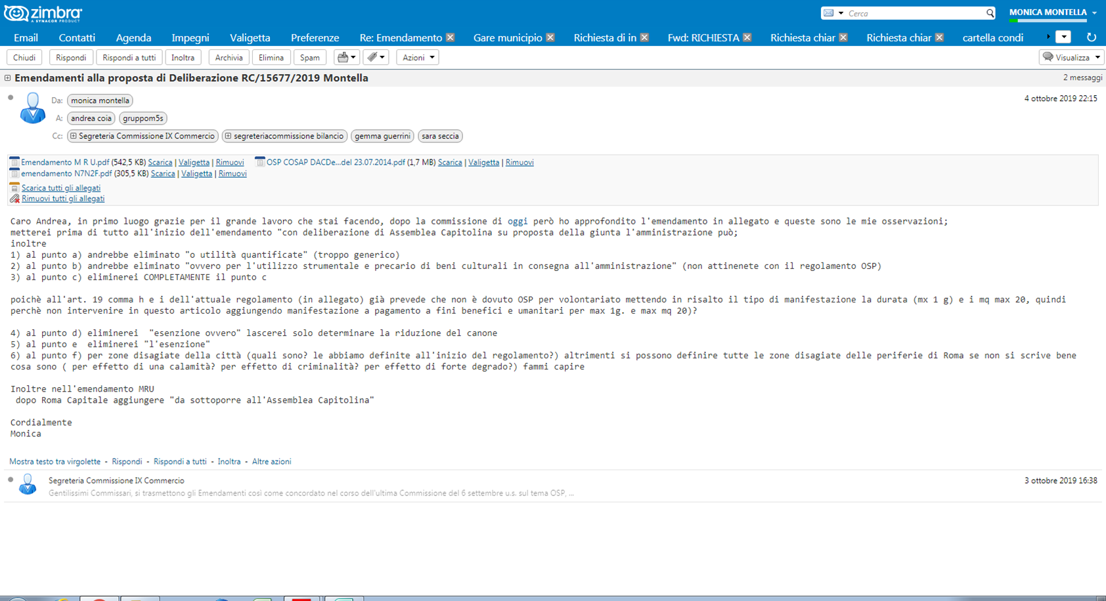Open emendamento N7N2F.pdf attachment

66,174
